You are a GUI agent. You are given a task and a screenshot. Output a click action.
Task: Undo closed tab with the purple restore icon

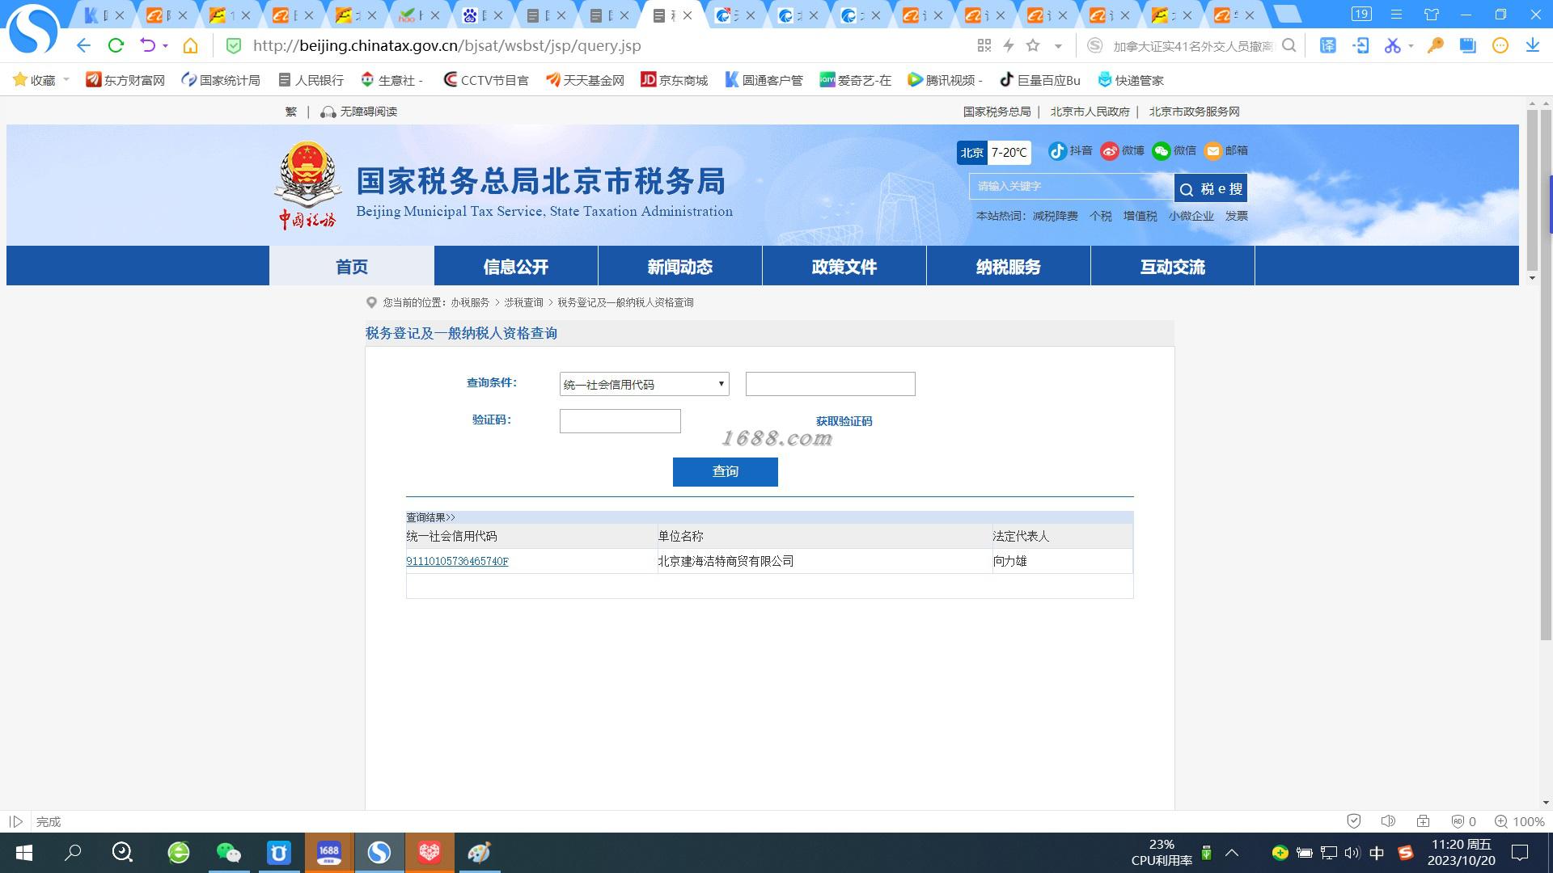147,46
